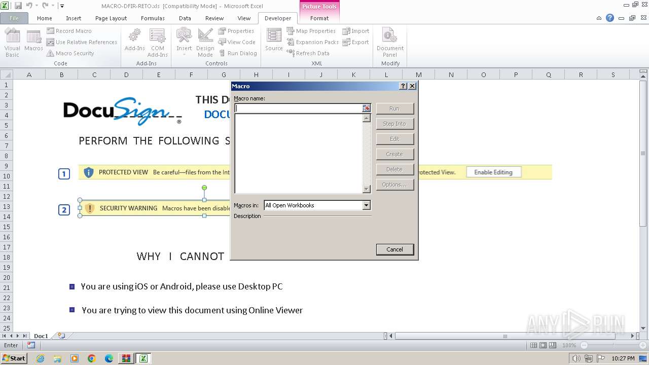Insert a new worksheet tab icon
The width and height of the screenshot is (649, 365).
(61, 336)
